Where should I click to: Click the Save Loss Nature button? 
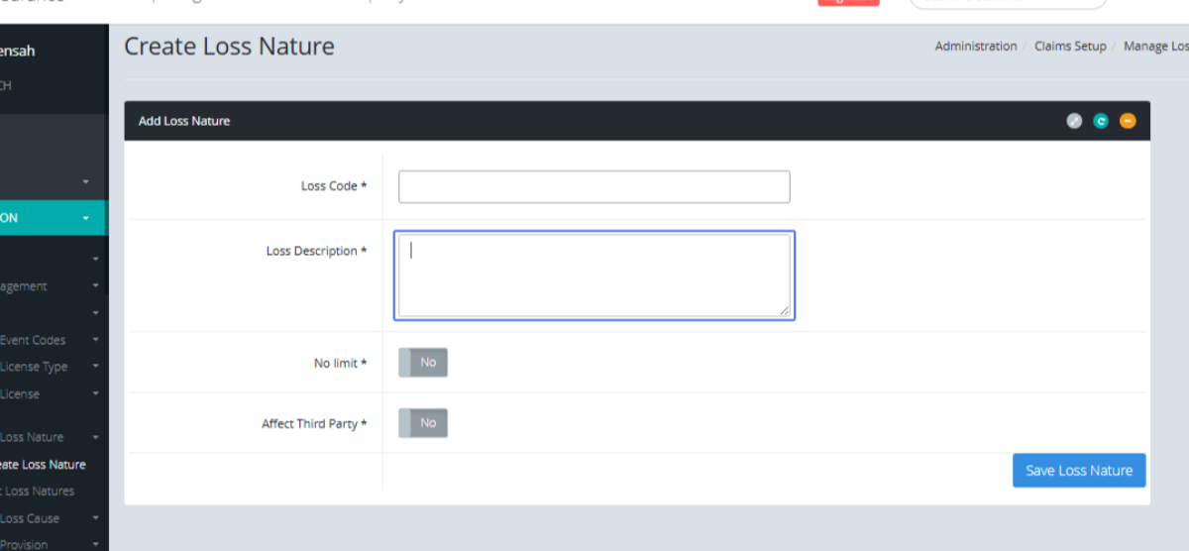tap(1079, 471)
